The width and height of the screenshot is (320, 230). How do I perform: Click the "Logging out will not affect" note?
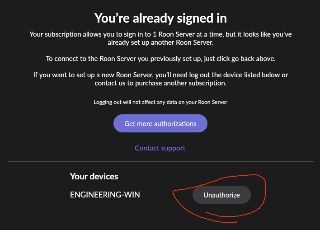[160, 102]
